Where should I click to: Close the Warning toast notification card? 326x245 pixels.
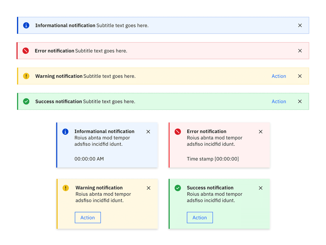pos(149,188)
